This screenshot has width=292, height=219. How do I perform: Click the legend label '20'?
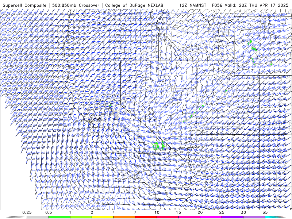click(200, 212)
